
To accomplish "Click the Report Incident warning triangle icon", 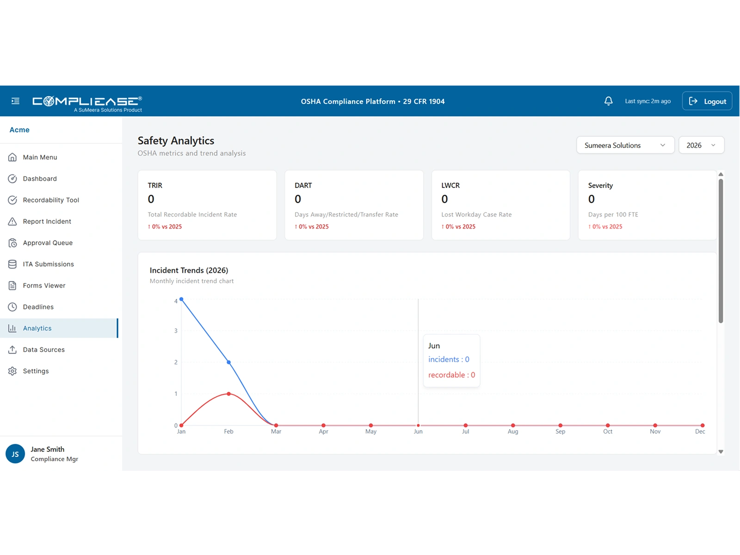I will (12, 221).
